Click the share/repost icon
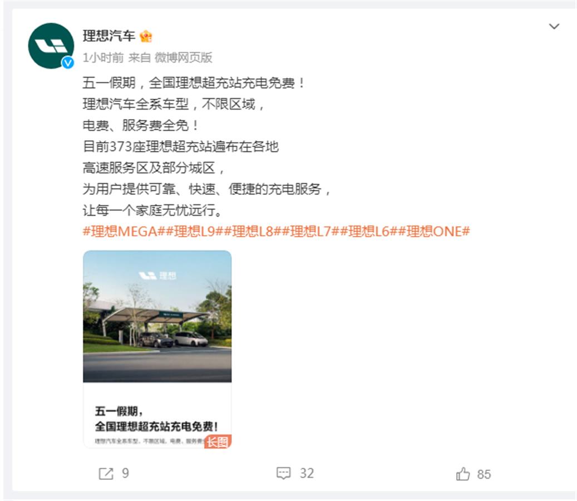 (x=106, y=473)
